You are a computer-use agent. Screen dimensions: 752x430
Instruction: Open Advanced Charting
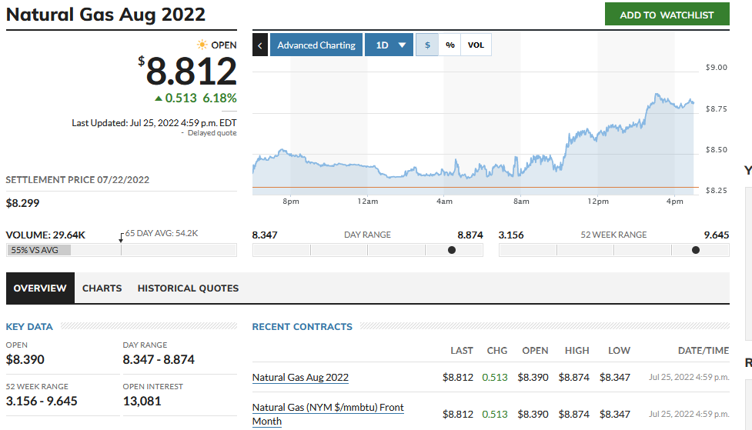point(316,45)
